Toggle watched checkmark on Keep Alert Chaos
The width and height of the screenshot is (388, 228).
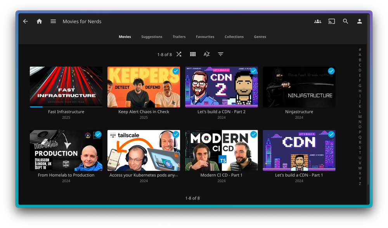(x=176, y=71)
